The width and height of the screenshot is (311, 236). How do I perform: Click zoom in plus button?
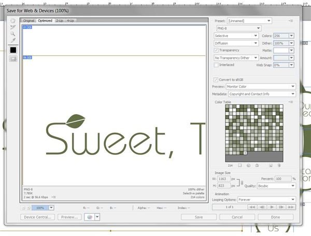point(29,208)
